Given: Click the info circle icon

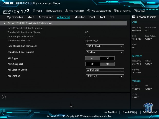Looking at the screenshot, I should click(4, 97).
